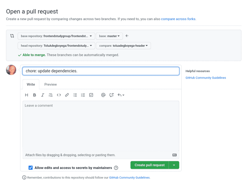The width and height of the screenshot is (247, 186).
Task: Add a hyperlink using the link icon
Action: [x=67, y=95]
